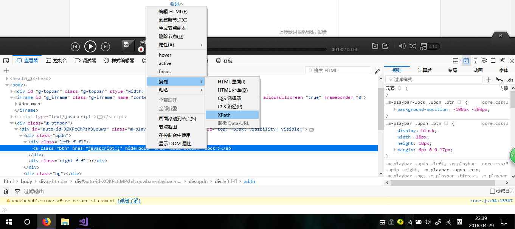Image resolution: width=515 pixels, height=229 pixels.
Task: Choose XPath from the copy submenu
Action: click(224, 115)
